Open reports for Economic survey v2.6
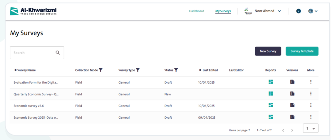332x140 pixels. (270, 105)
